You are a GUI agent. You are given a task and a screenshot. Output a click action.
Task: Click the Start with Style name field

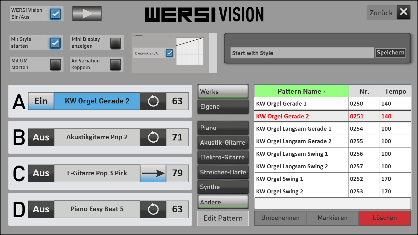tap(302, 53)
